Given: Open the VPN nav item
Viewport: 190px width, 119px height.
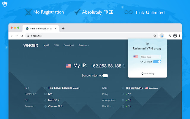Looking at the screenshot, I should [56, 46].
